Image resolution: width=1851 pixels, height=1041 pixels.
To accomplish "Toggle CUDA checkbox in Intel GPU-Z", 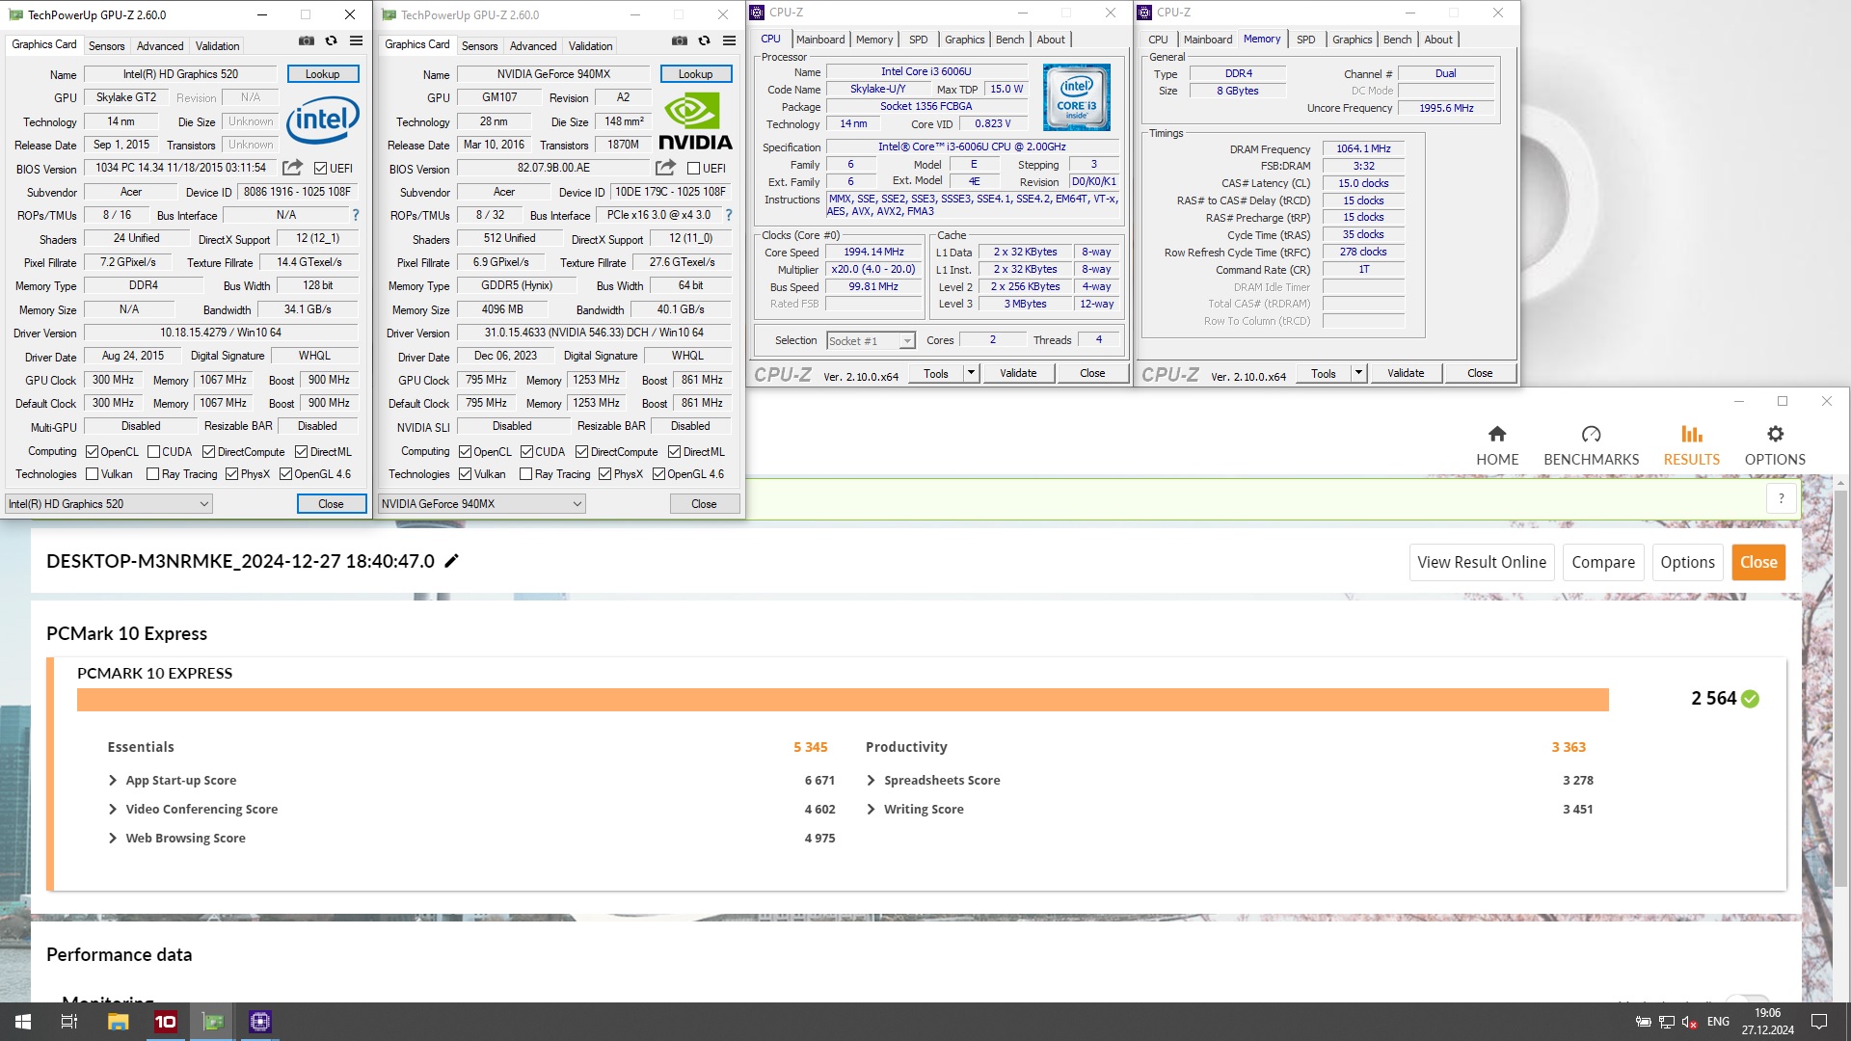I will click(x=153, y=452).
